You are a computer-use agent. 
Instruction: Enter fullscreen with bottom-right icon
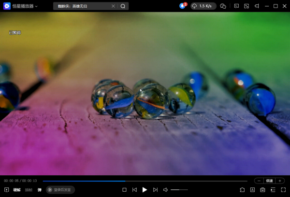click(x=283, y=190)
